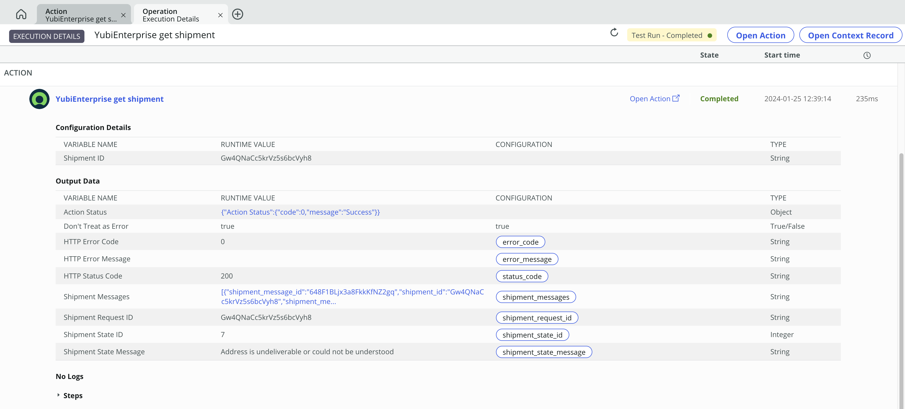This screenshot has height=409, width=905.
Task: Click the refresh/reload icon
Action: click(614, 33)
